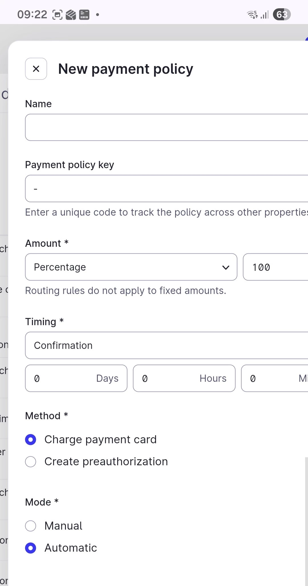Tap the screen capture status icon
The height and width of the screenshot is (586, 308).
(57, 15)
